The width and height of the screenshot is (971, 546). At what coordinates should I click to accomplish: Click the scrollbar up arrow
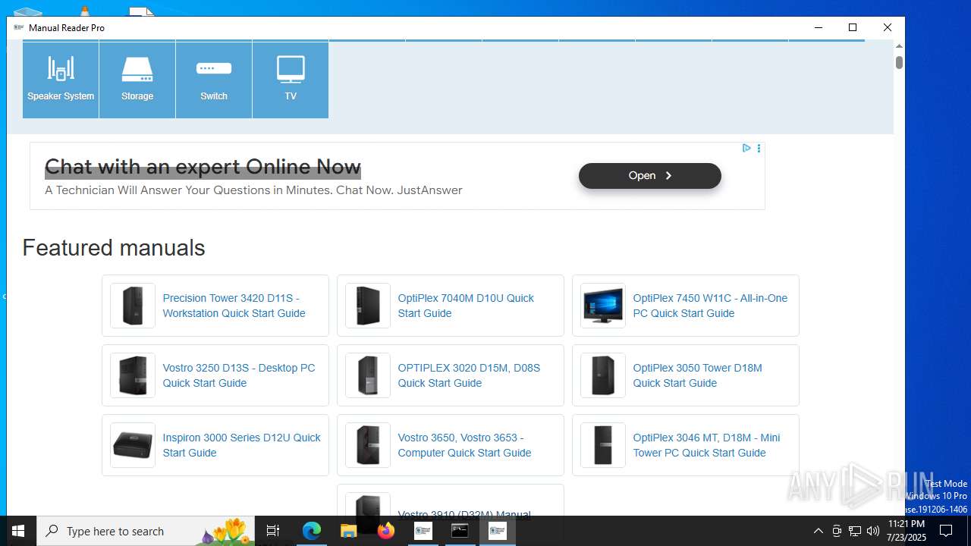[x=899, y=46]
